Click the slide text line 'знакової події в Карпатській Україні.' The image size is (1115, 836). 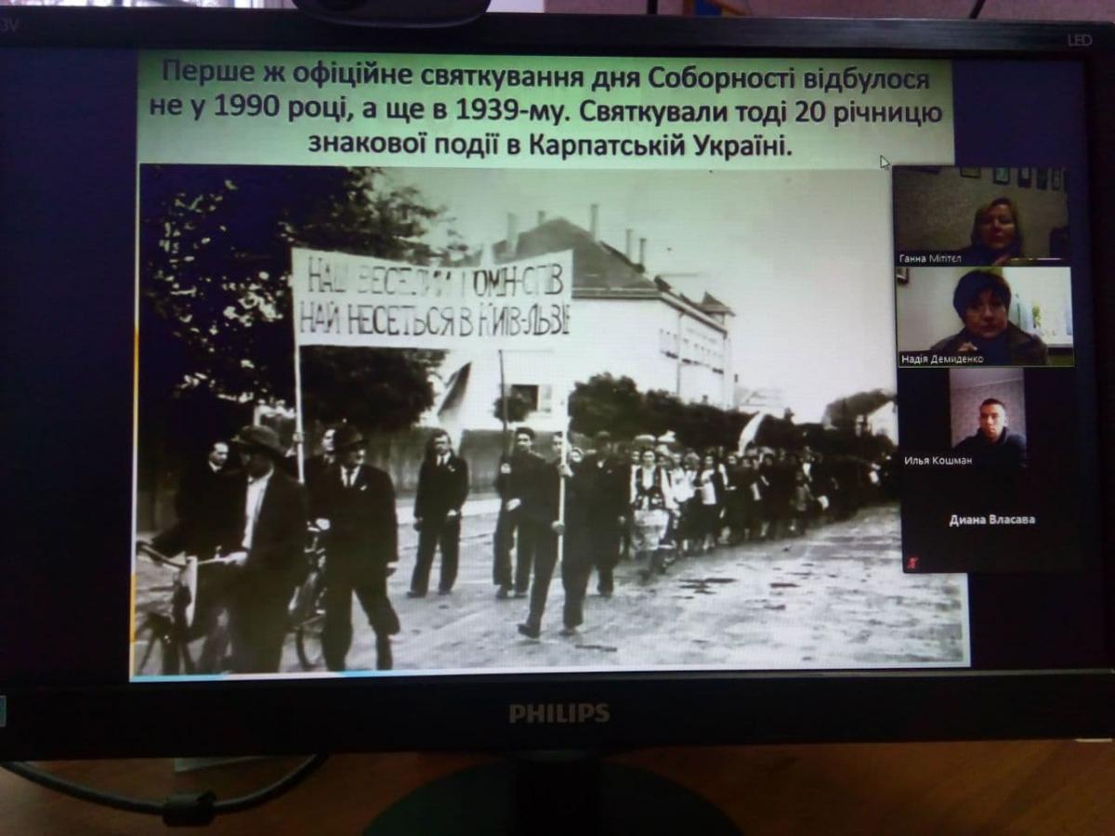548,146
